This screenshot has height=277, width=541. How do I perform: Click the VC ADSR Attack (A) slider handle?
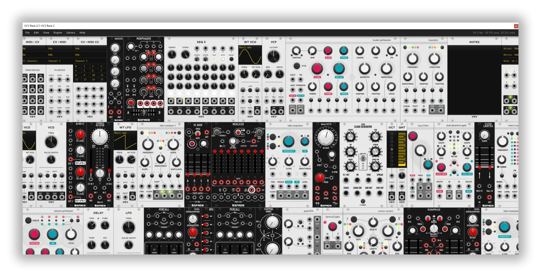click(188, 175)
